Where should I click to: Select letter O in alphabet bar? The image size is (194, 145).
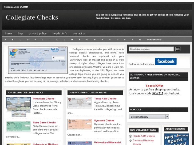pos(87,40)
